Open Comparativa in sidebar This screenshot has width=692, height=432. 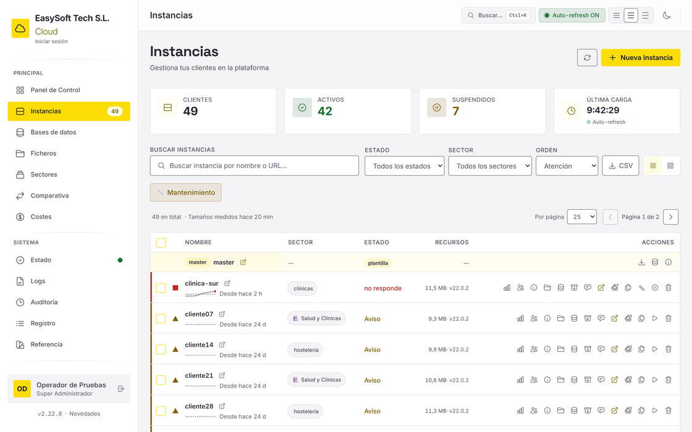pos(69,196)
